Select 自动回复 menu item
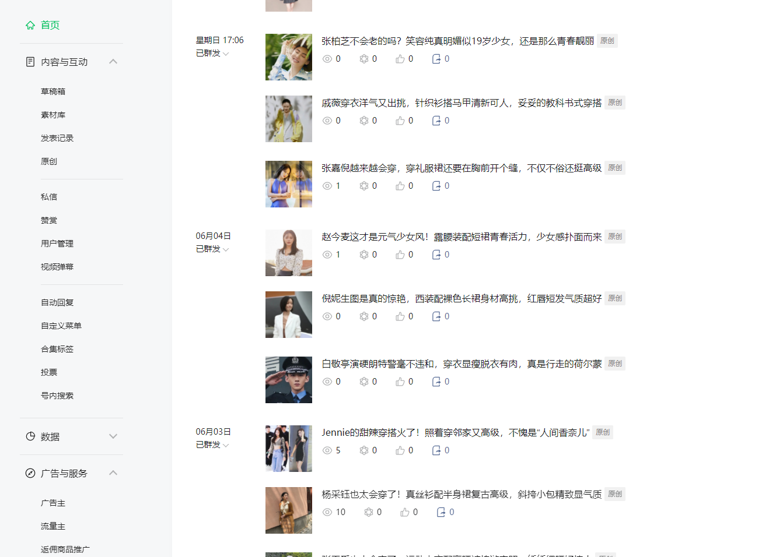Image resolution: width=762 pixels, height=557 pixels. [x=57, y=302]
